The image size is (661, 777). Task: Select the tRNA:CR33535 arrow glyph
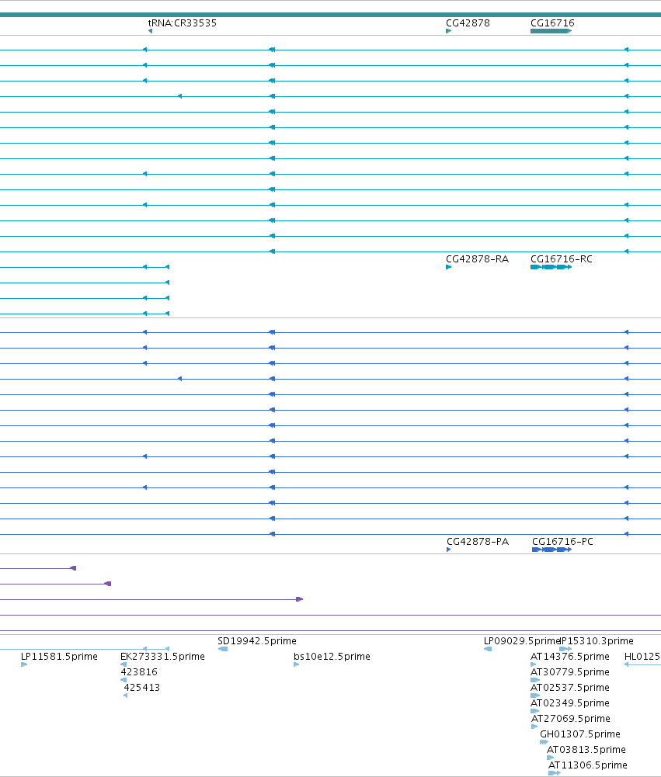150,31
